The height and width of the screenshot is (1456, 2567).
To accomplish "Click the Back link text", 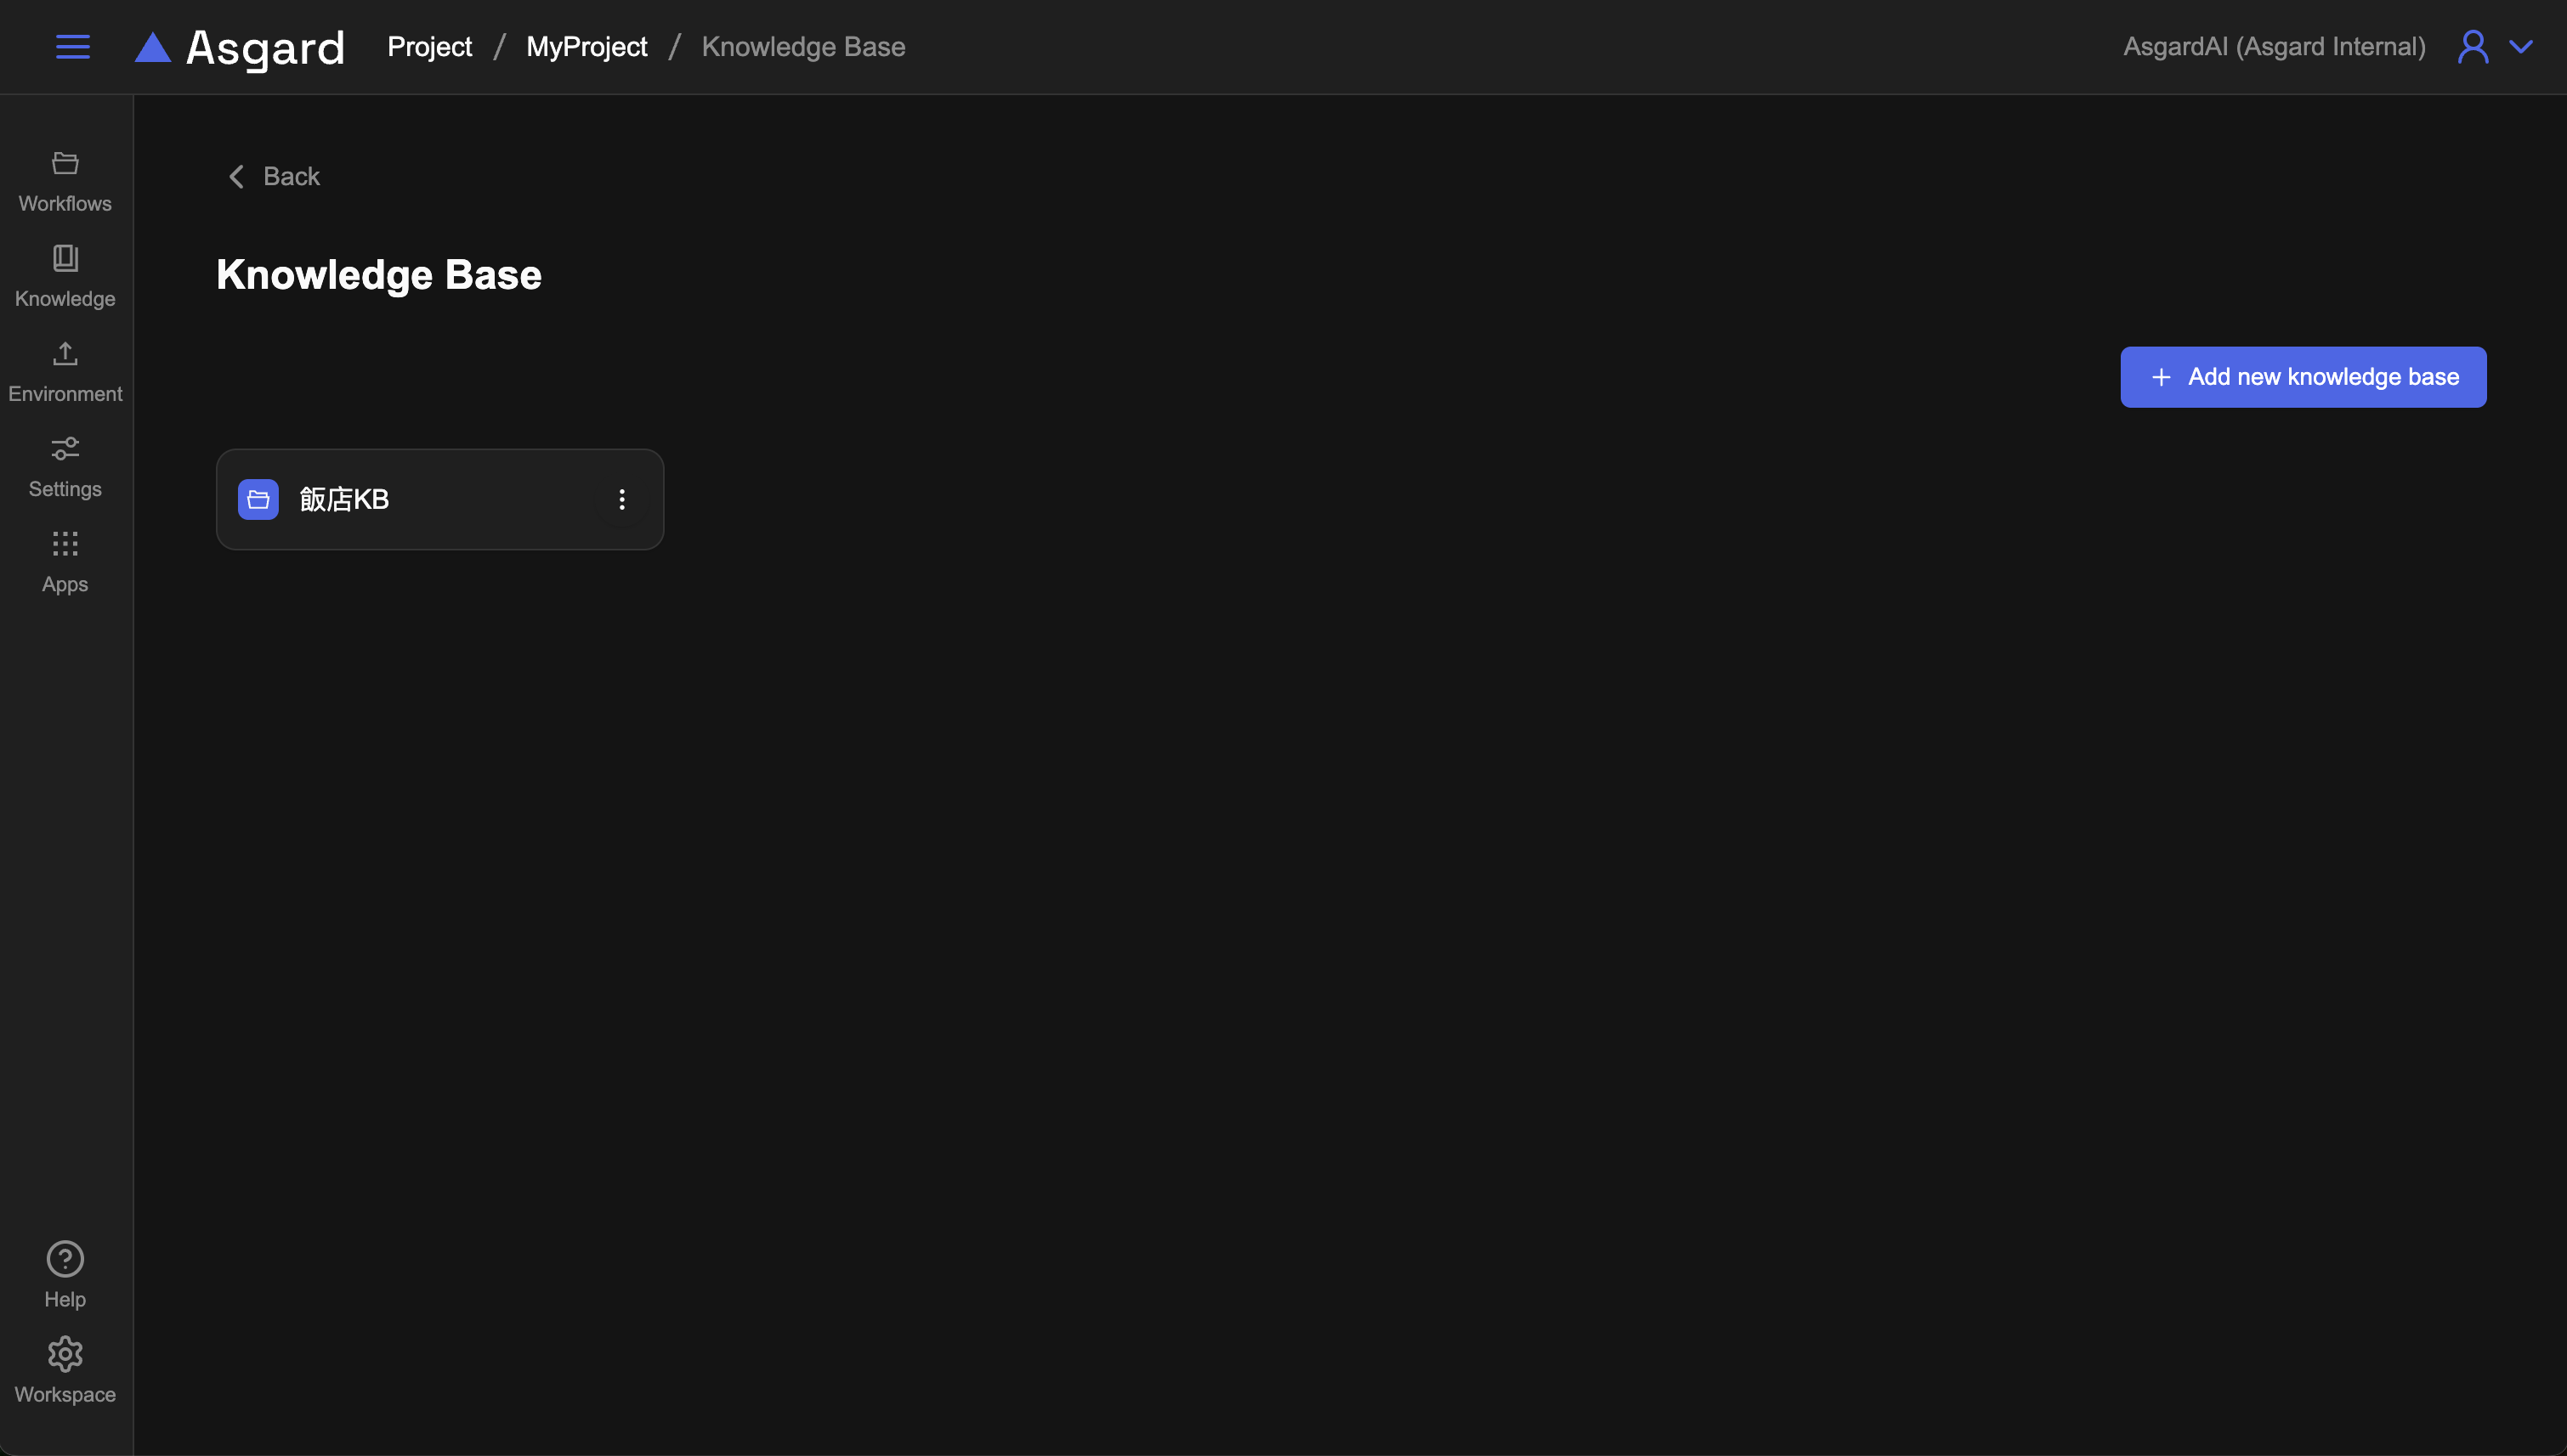I will 291,177.
